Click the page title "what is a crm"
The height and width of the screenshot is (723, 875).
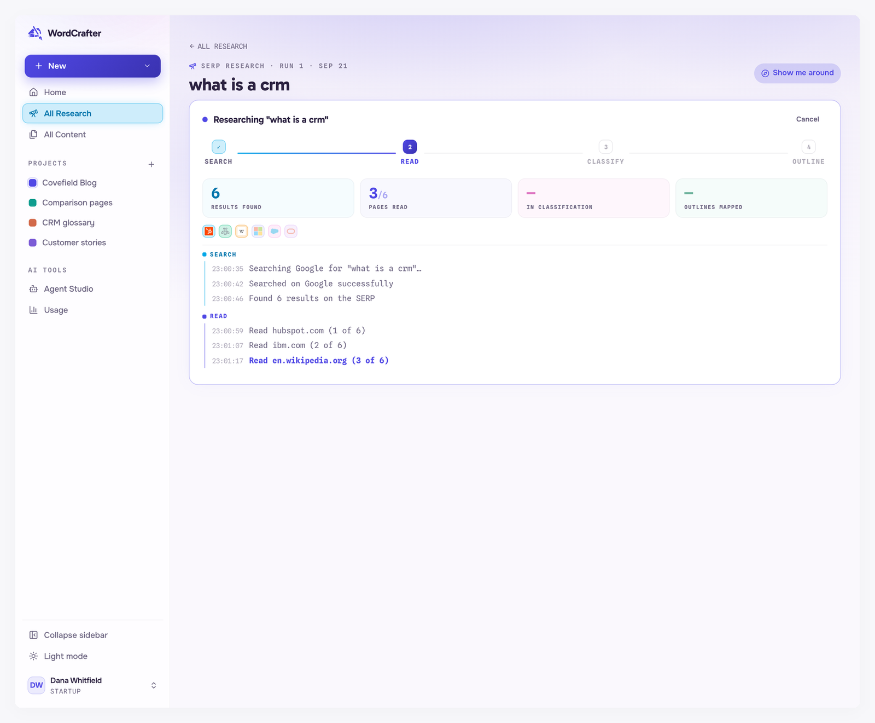point(240,85)
